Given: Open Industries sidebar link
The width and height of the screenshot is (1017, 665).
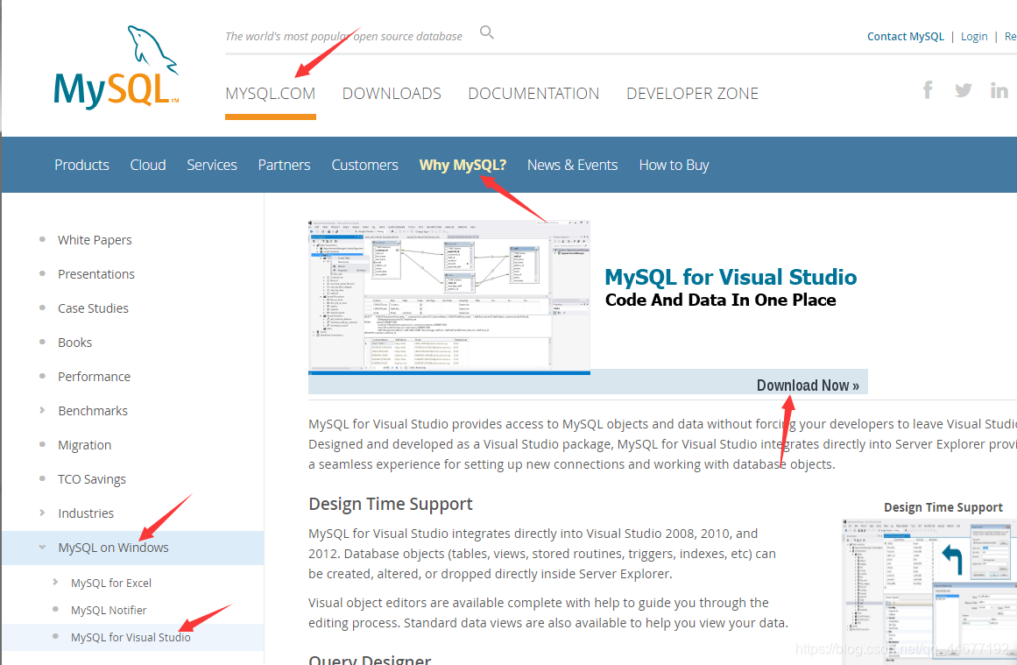Looking at the screenshot, I should point(86,513).
